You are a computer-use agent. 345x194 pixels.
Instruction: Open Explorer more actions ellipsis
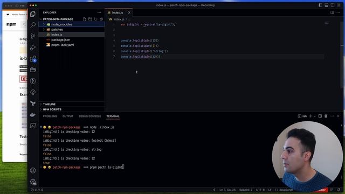pyautogui.click(x=99, y=12)
